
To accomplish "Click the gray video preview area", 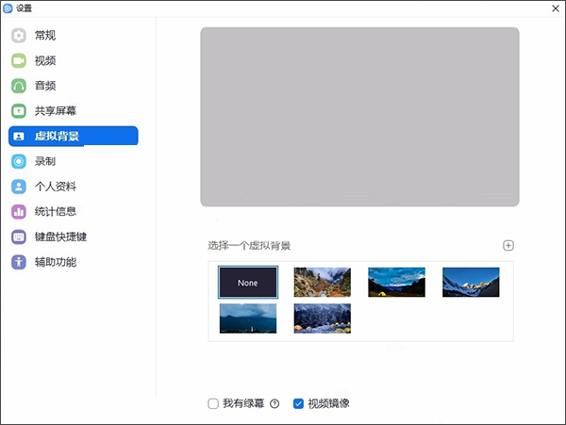I will 360,117.
